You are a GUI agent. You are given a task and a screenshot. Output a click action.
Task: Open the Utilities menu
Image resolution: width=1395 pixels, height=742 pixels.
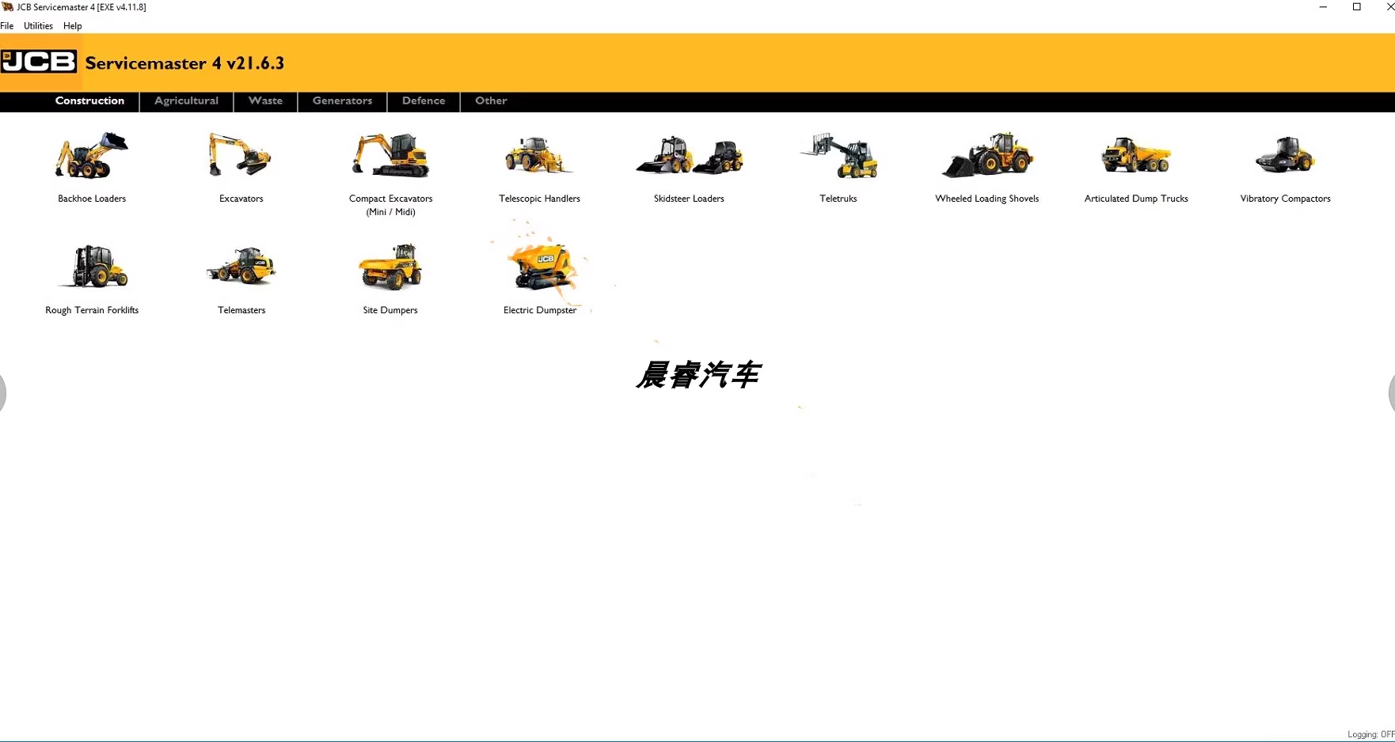[x=38, y=26]
